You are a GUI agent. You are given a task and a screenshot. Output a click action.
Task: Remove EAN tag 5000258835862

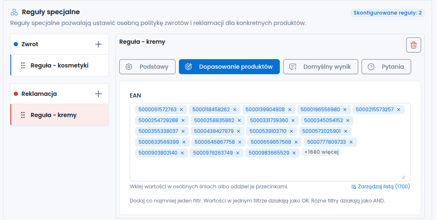coord(239,120)
